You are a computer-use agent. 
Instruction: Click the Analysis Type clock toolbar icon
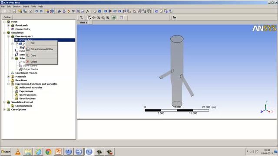point(95,11)
